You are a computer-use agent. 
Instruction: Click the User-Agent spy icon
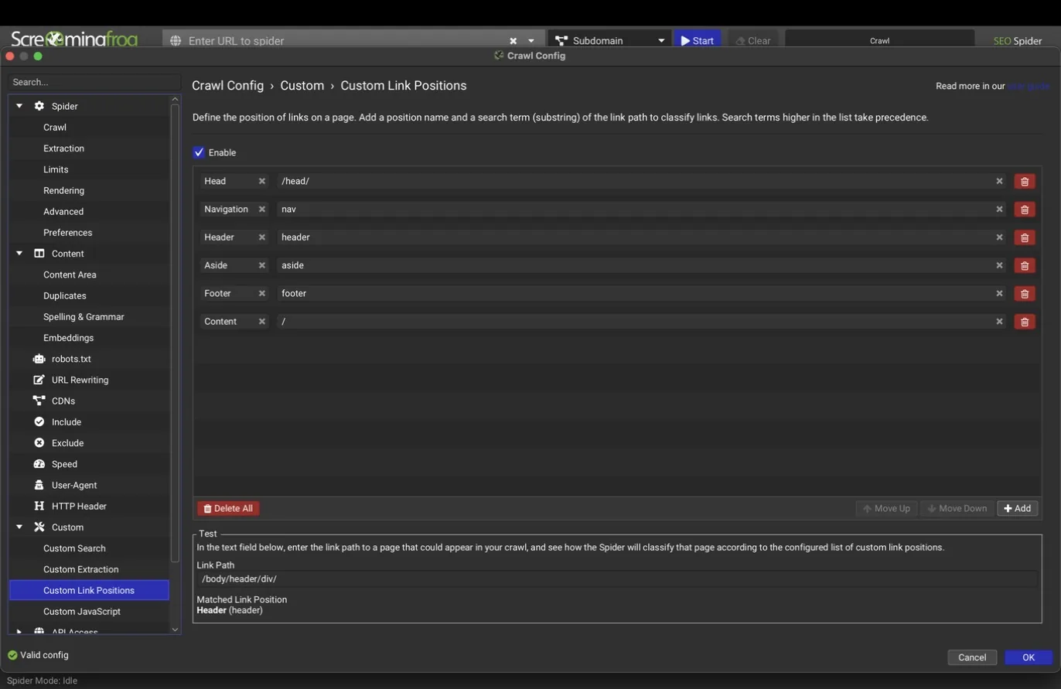click(x=39, y=485)
